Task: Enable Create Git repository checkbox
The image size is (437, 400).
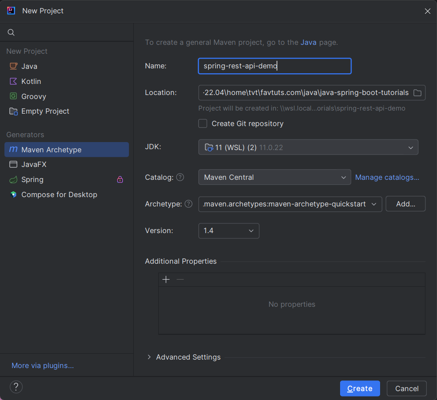Action: tap(203, 123)
